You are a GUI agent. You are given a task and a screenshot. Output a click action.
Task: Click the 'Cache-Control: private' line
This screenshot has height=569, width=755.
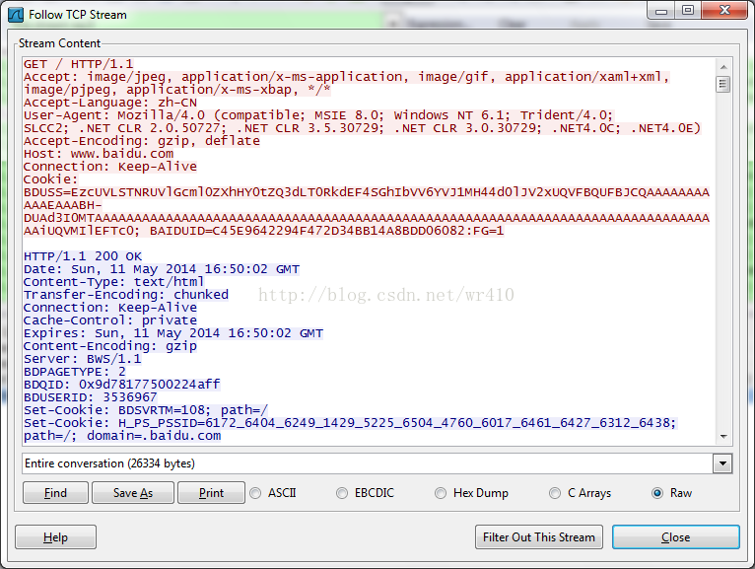tap(110, 320)
